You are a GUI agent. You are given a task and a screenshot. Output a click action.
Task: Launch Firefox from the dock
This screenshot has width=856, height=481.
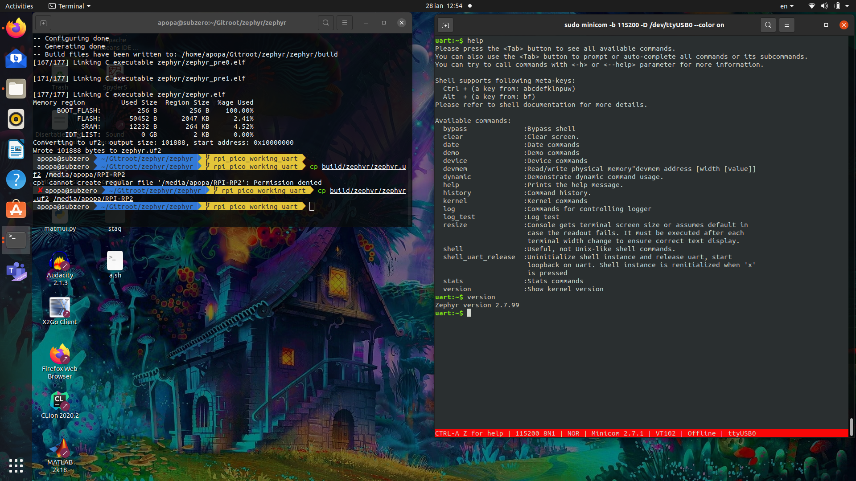click(16, 28)
